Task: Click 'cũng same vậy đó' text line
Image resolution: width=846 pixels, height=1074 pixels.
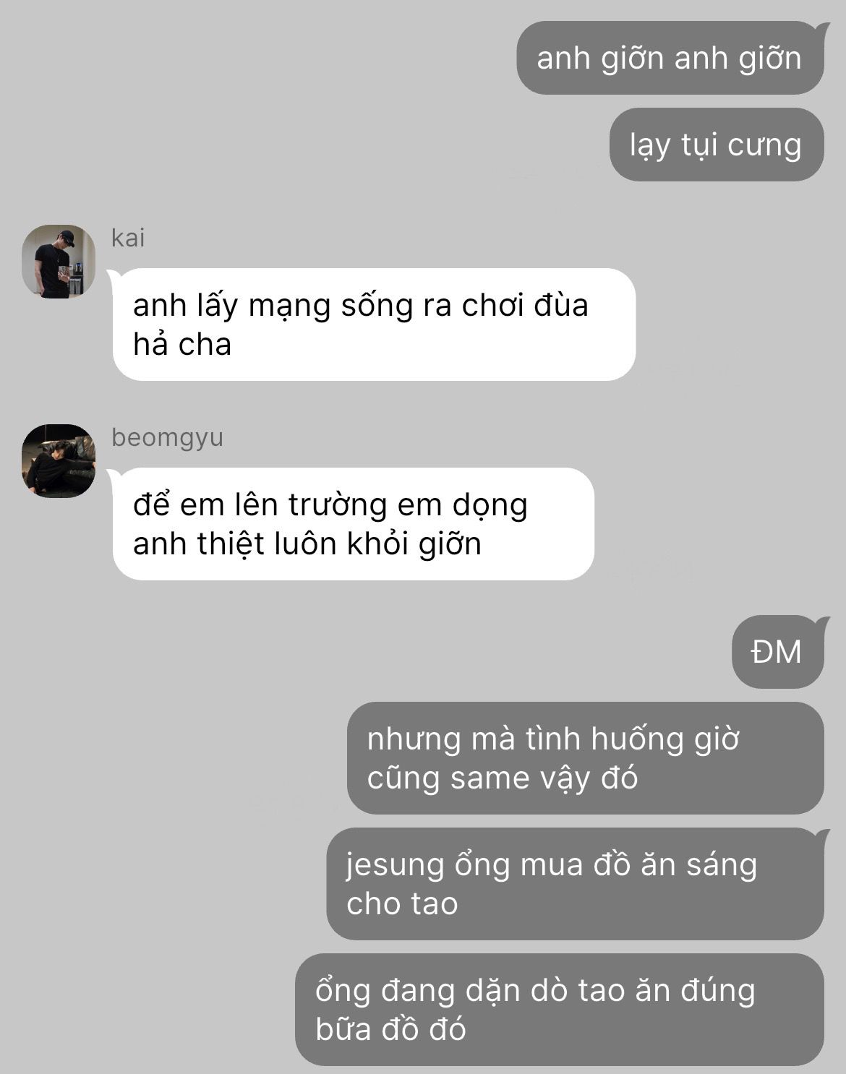Action: 503,778
